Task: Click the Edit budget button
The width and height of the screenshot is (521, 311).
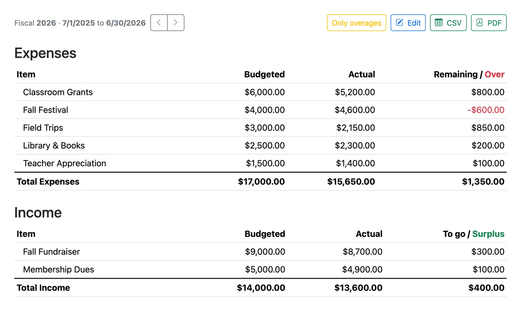Action: (x=408, y=23)
